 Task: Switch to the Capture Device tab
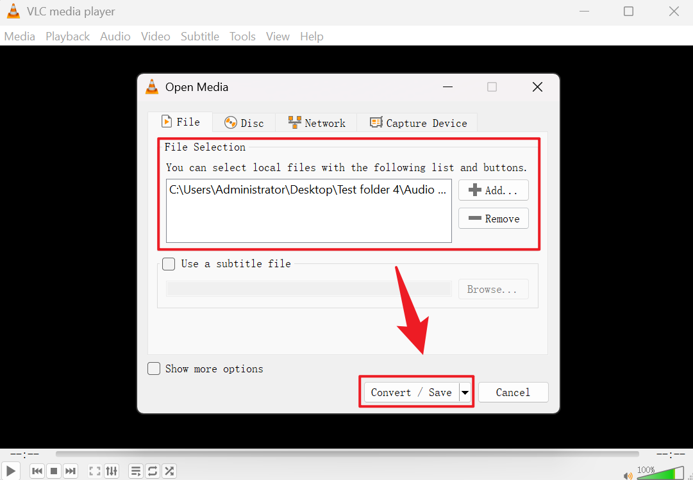pos(417,123)
